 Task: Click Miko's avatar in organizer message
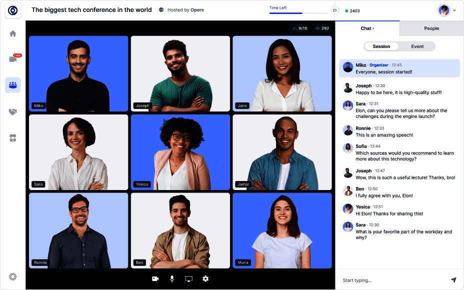pyautogui.click(x=347, y=67)
